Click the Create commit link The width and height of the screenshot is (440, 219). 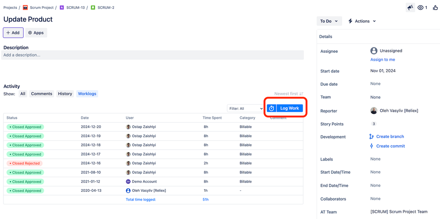tap(391, 146)
